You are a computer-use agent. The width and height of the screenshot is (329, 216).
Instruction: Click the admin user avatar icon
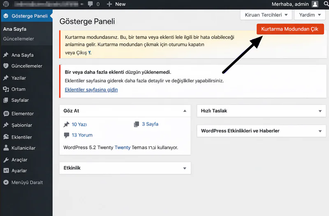(x=315, y=4)
